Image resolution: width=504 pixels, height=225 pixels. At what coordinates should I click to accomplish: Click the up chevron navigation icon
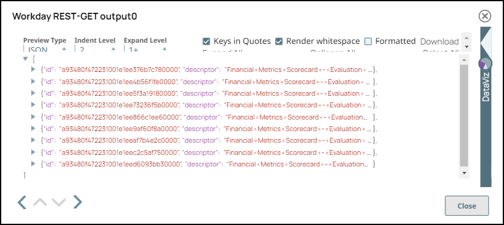click(x=40, y=202)
